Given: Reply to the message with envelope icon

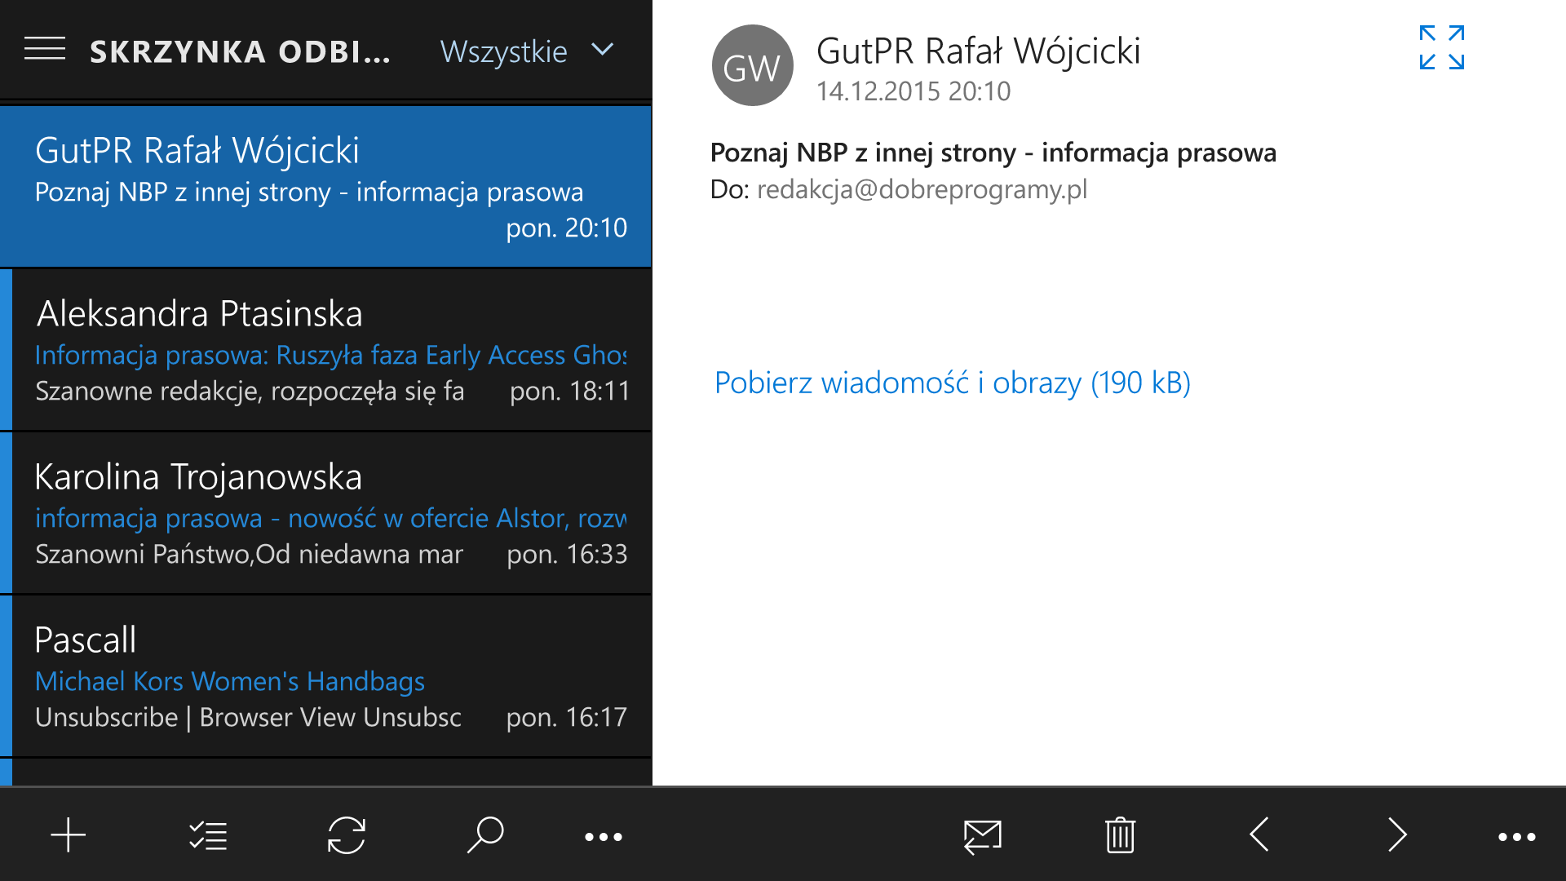Looking at the screenshot, I should click(x=982, y=836).
